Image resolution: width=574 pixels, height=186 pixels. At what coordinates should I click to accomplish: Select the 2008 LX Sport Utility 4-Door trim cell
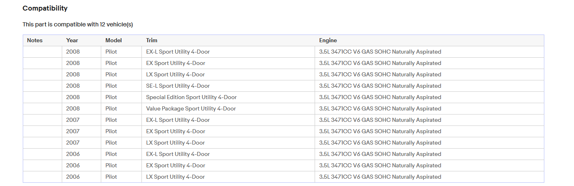click(228, 74)
